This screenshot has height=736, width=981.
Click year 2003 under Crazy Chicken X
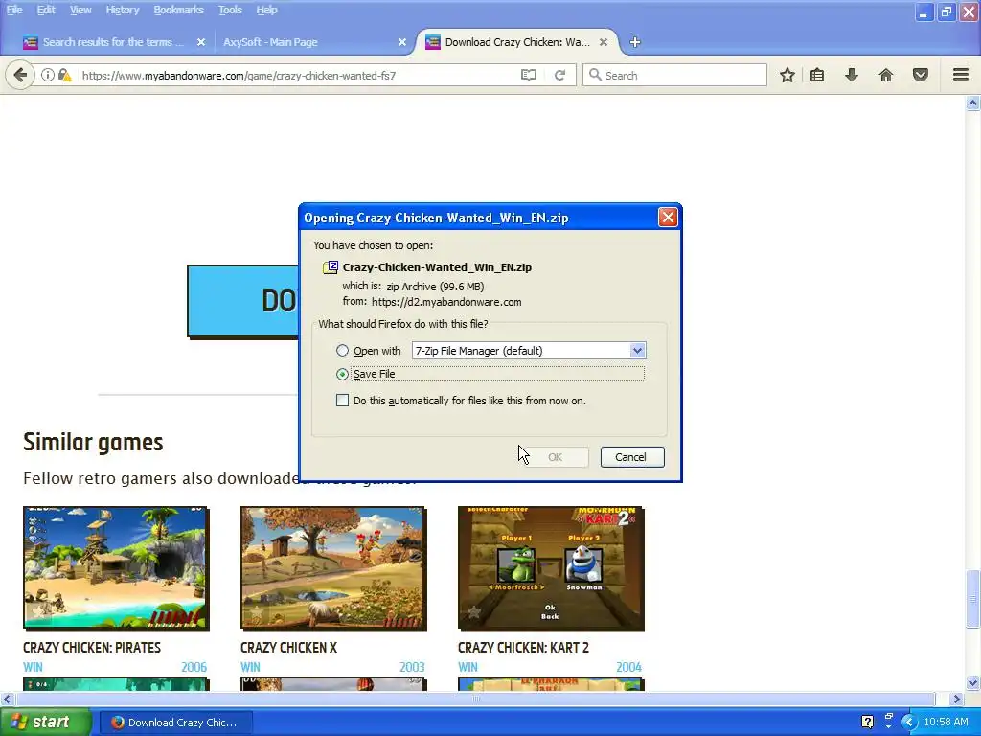pyautogui.click(x=412, y=667)
